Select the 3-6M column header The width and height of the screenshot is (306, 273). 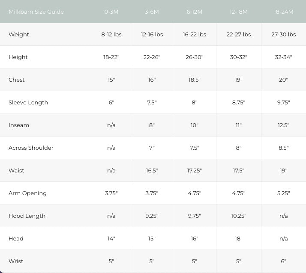click(152, 12)
